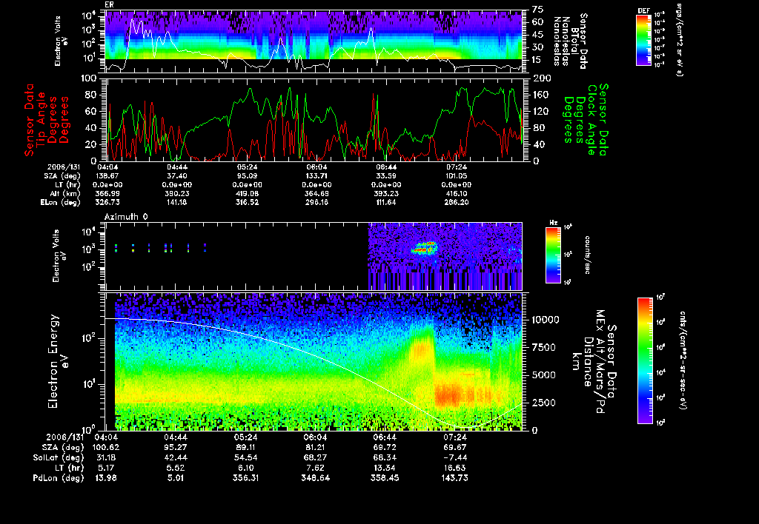Select altitude value 364.69
Viewport: 759px width, 524px height.
(316, 193)
